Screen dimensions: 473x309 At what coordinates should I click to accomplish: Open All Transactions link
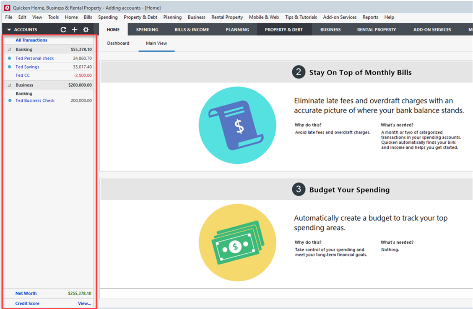pyautogui.click(x=31, y=40)
